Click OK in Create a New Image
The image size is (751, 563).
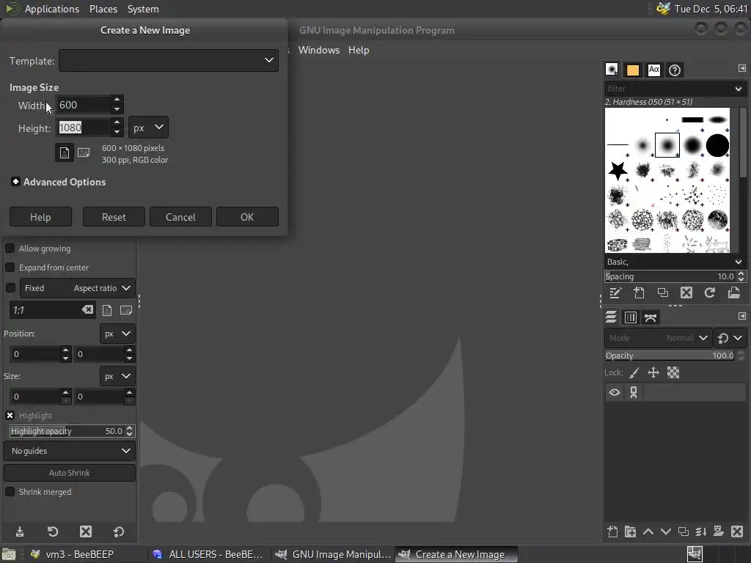click(247, 217)
